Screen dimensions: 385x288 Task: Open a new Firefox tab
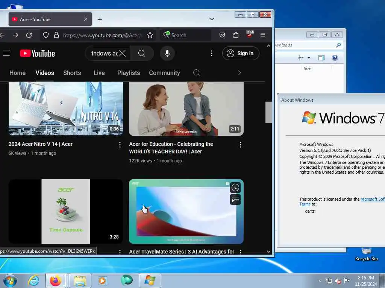click(100, 19)
